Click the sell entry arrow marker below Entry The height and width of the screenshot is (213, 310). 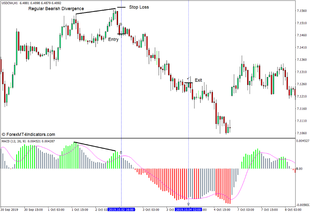click(x=121, y=24)
